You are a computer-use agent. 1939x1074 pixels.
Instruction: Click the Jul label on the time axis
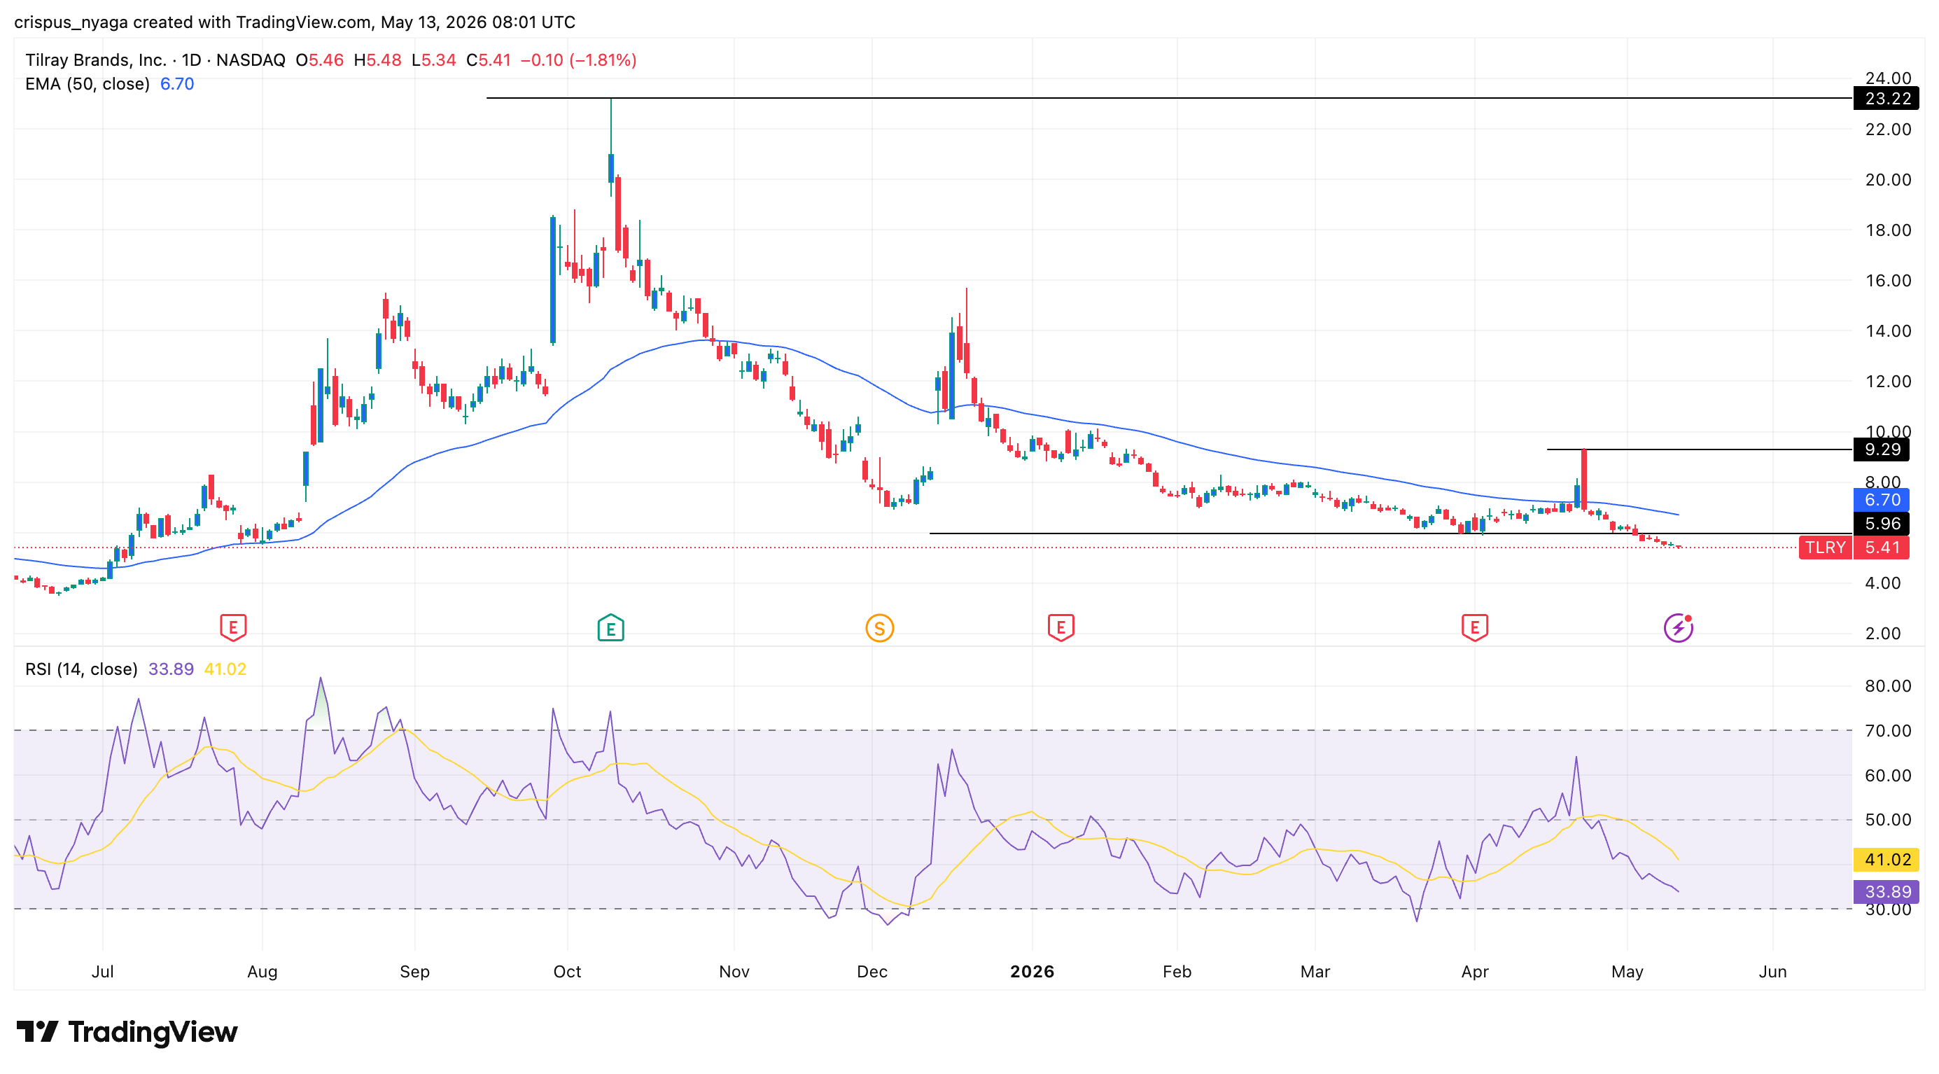tap(102, 972)
